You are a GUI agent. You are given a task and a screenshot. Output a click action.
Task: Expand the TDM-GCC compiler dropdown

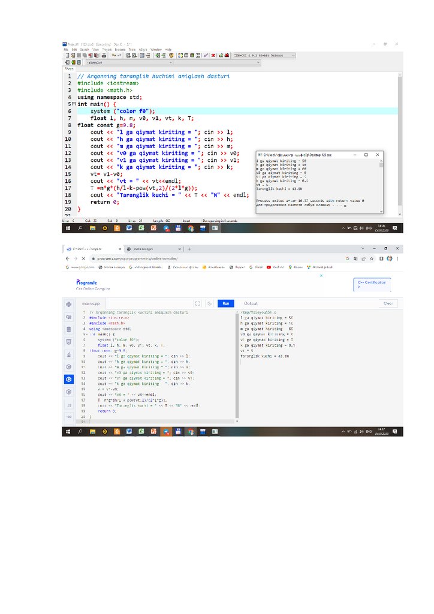point(264,55)
